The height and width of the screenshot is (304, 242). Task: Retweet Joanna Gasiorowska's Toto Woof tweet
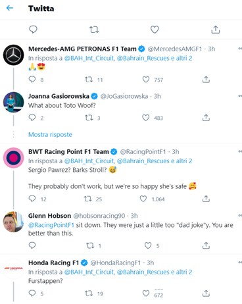click(89, 118)
